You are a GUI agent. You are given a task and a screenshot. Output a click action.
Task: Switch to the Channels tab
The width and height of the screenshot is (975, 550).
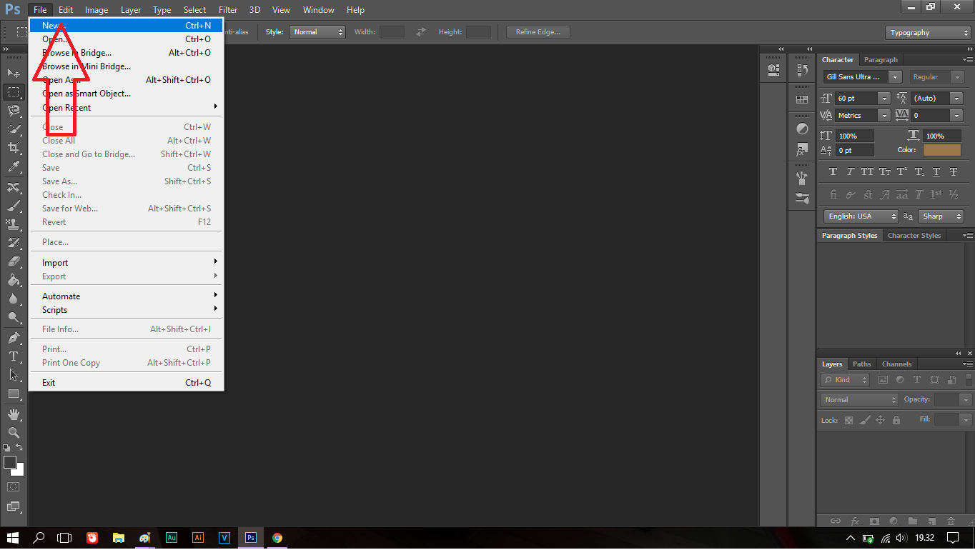tap(897, 364)
